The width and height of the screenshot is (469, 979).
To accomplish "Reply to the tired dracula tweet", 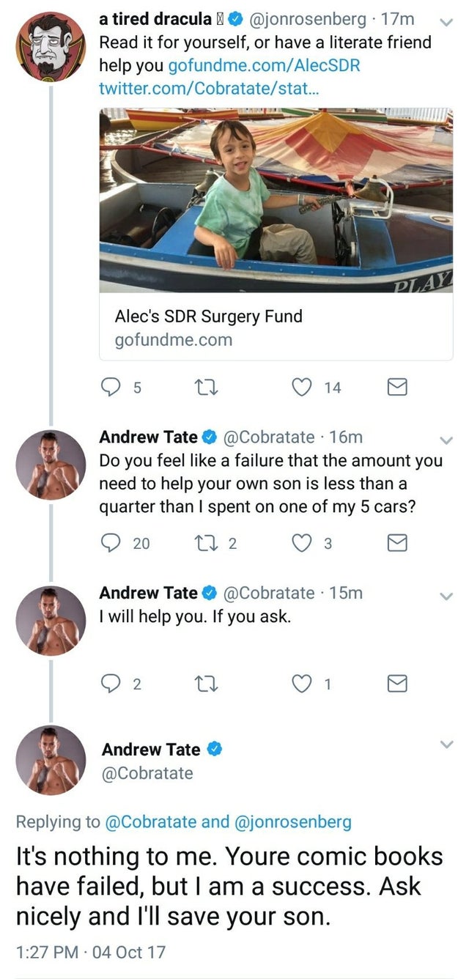I will click(109, 387).
